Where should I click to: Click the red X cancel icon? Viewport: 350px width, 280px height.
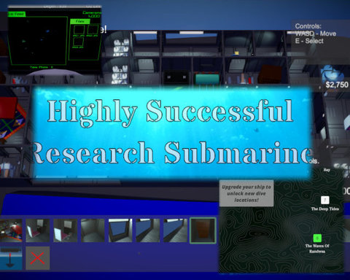pos(38,258)
